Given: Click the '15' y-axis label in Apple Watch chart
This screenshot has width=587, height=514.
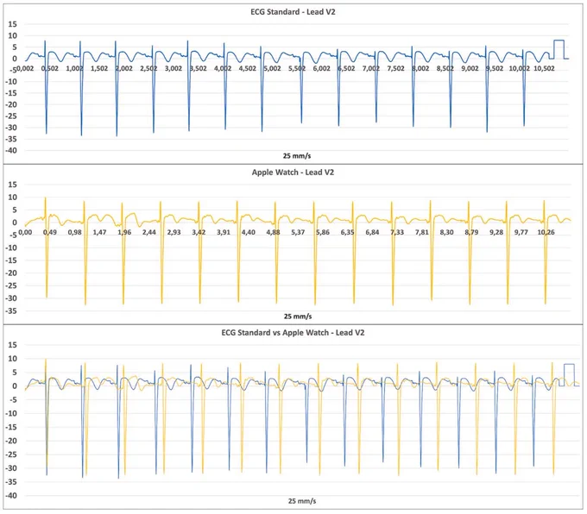Looking at the screenshot, I should click(12, 185).
